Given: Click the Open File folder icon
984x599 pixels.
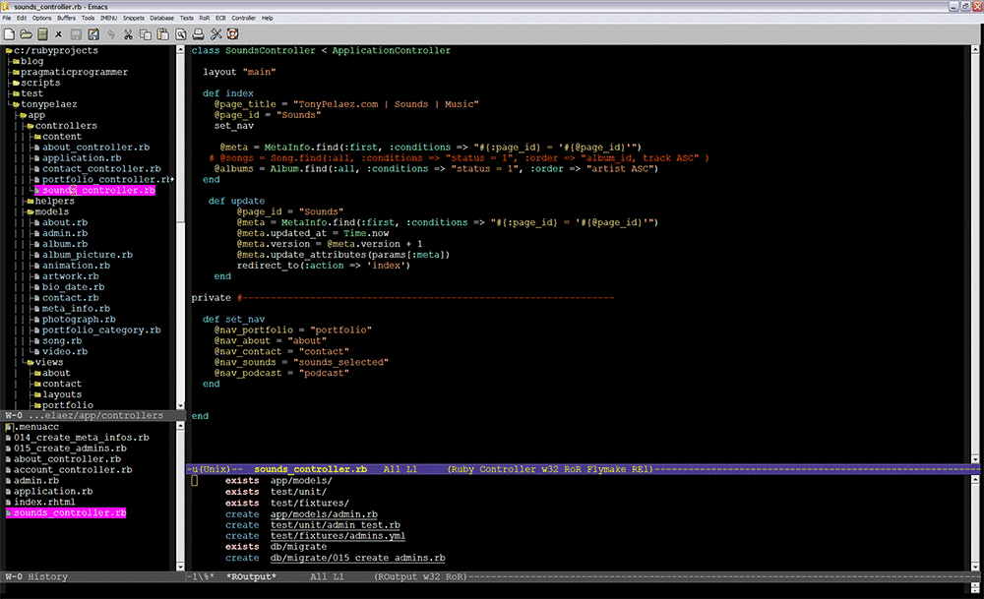Looking at the screenshot, I should coord(26,34).
